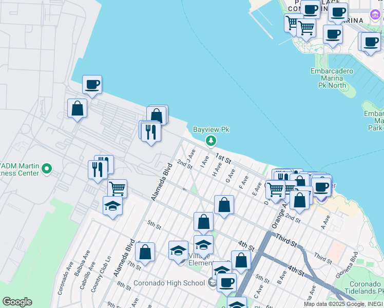Open shopping bag marker just below naval base coffee marker
The image size is (384, 308).
[77, 109]
